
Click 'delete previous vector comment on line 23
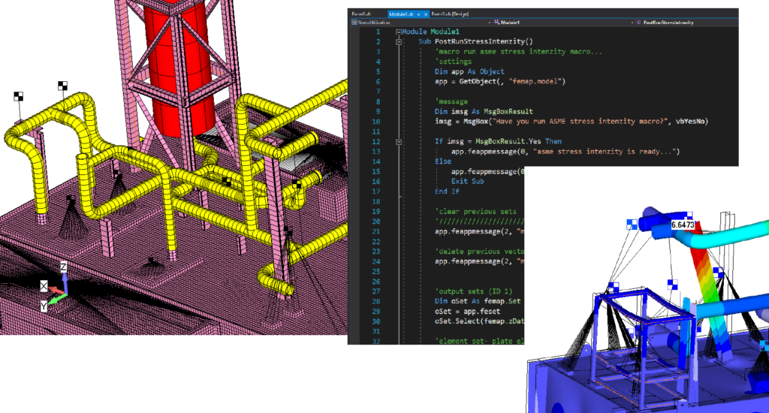pyautogui.click(x=479, y=252)
